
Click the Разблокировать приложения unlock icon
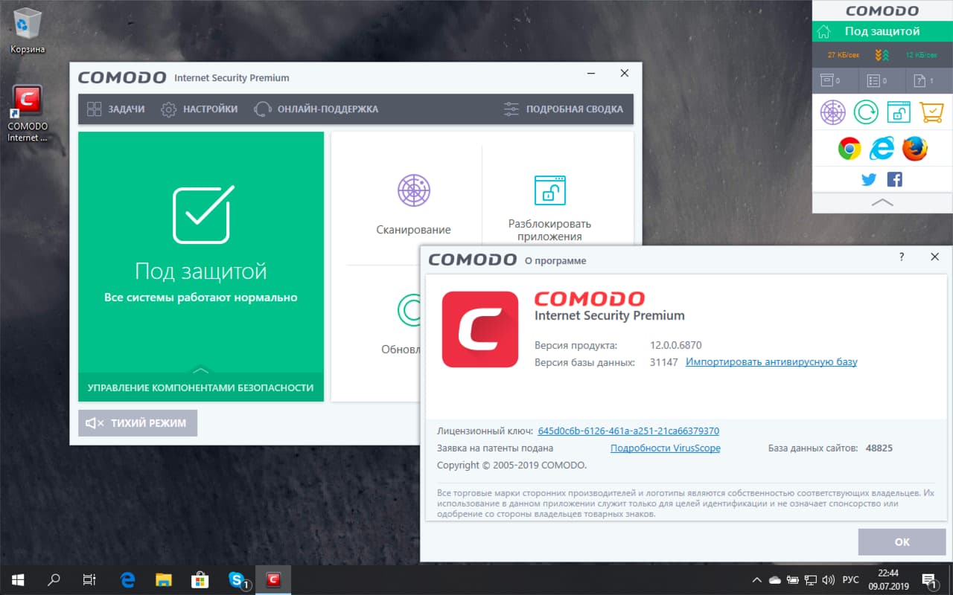pos(549,192)
